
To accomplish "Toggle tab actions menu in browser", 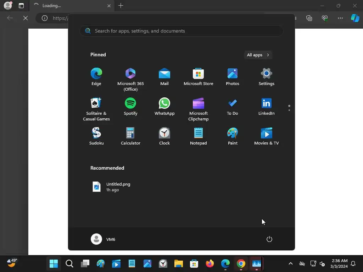I will pos(21,6).
